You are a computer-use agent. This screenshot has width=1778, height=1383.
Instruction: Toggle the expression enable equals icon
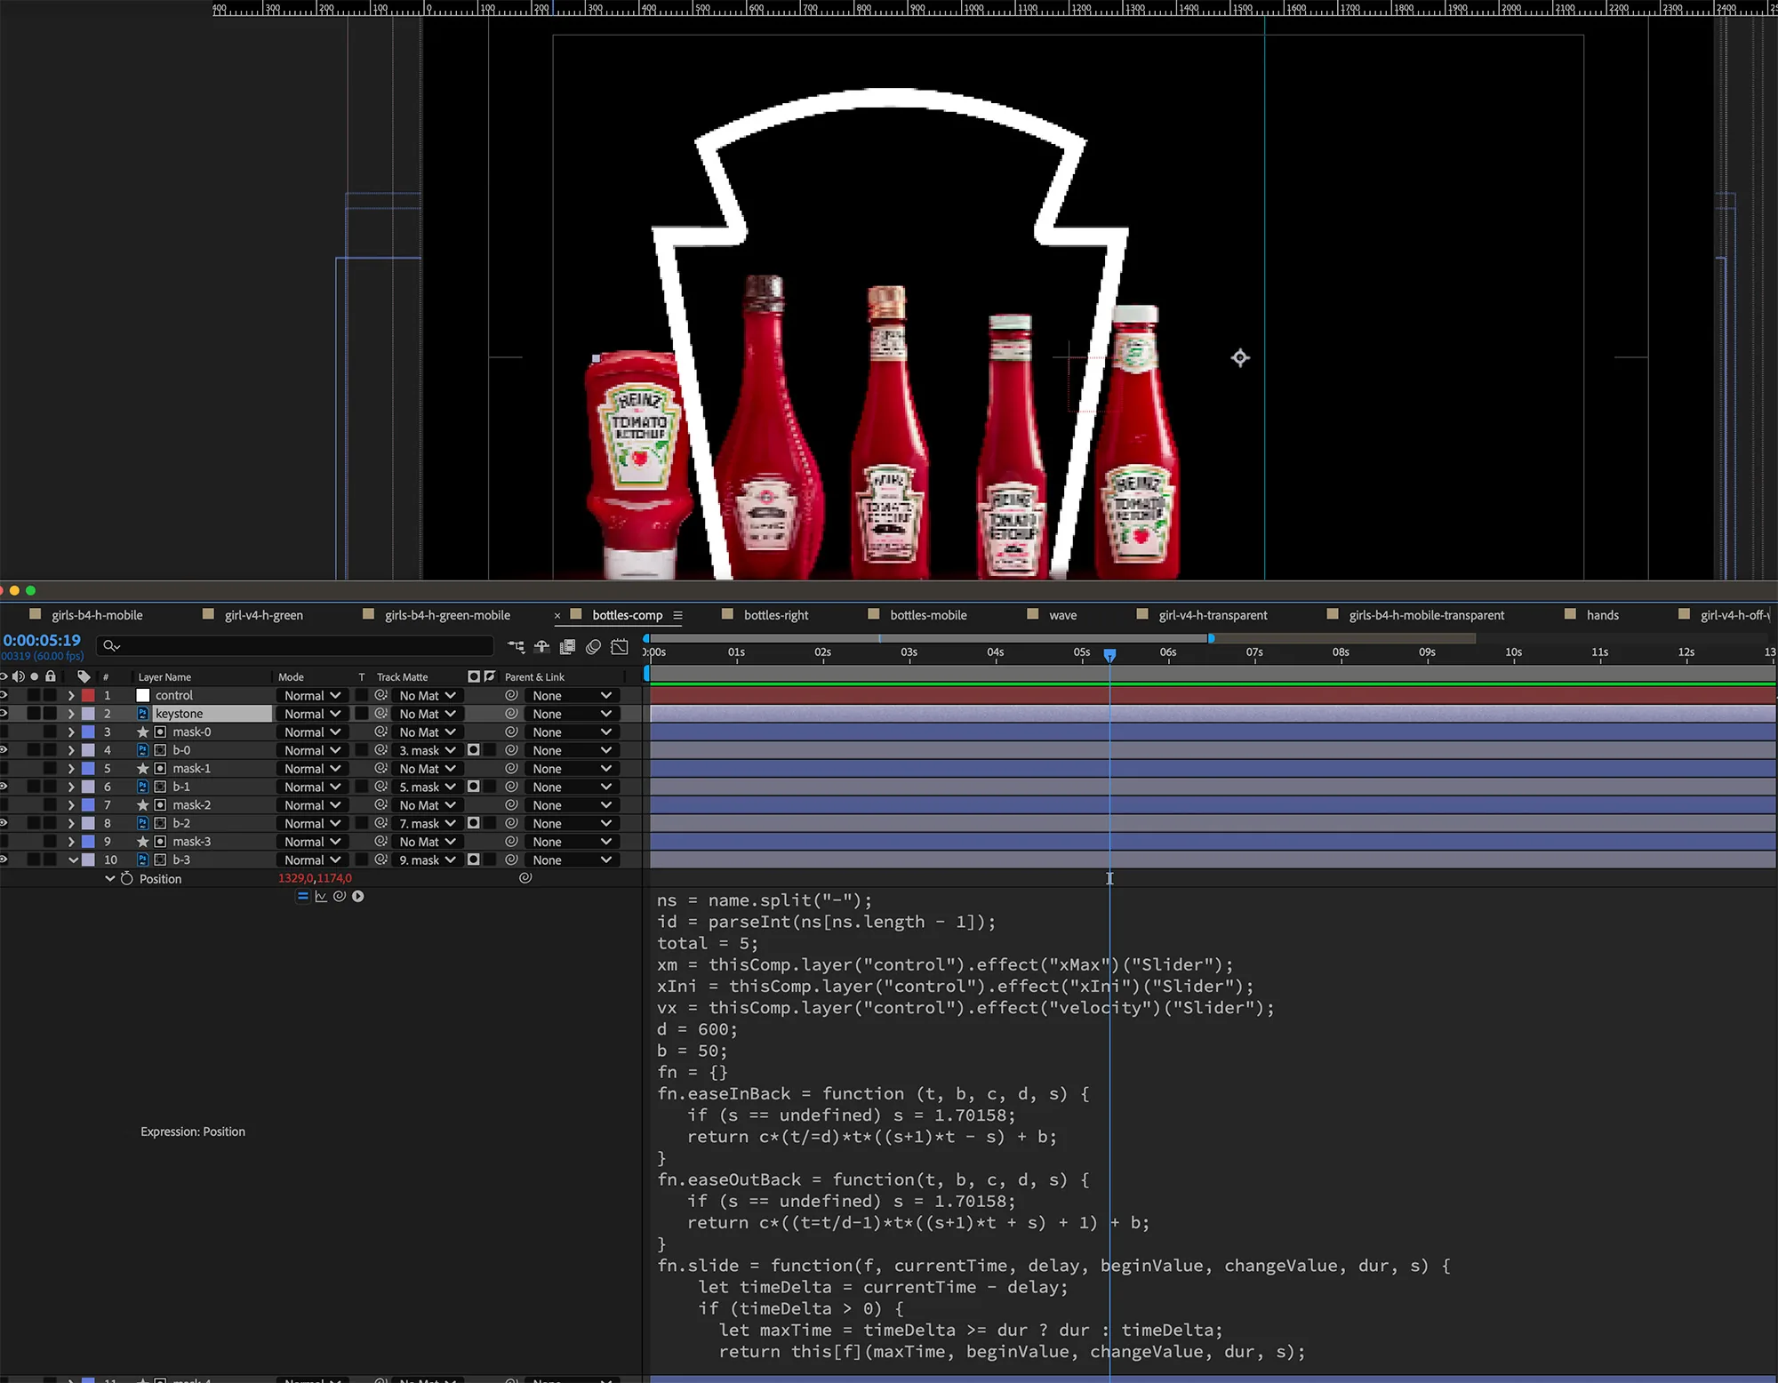pos(303,896)
